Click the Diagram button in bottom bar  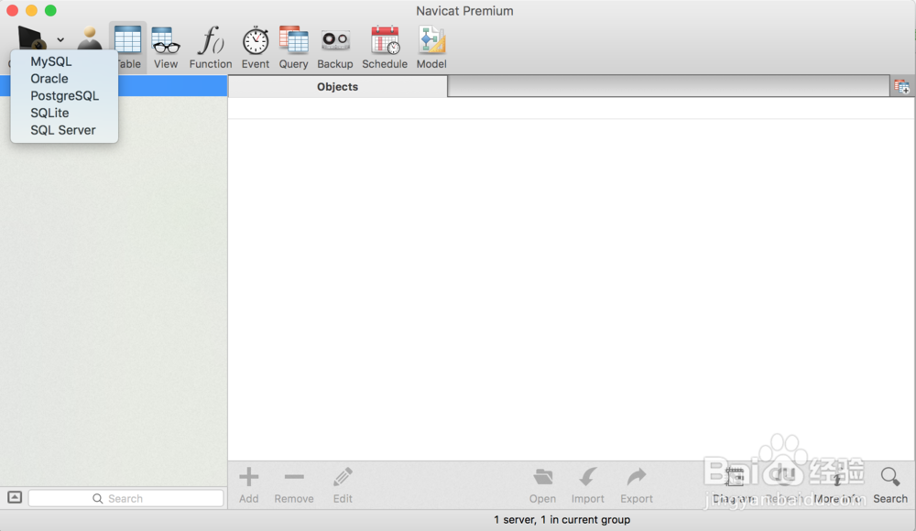[x=735, y=485]
